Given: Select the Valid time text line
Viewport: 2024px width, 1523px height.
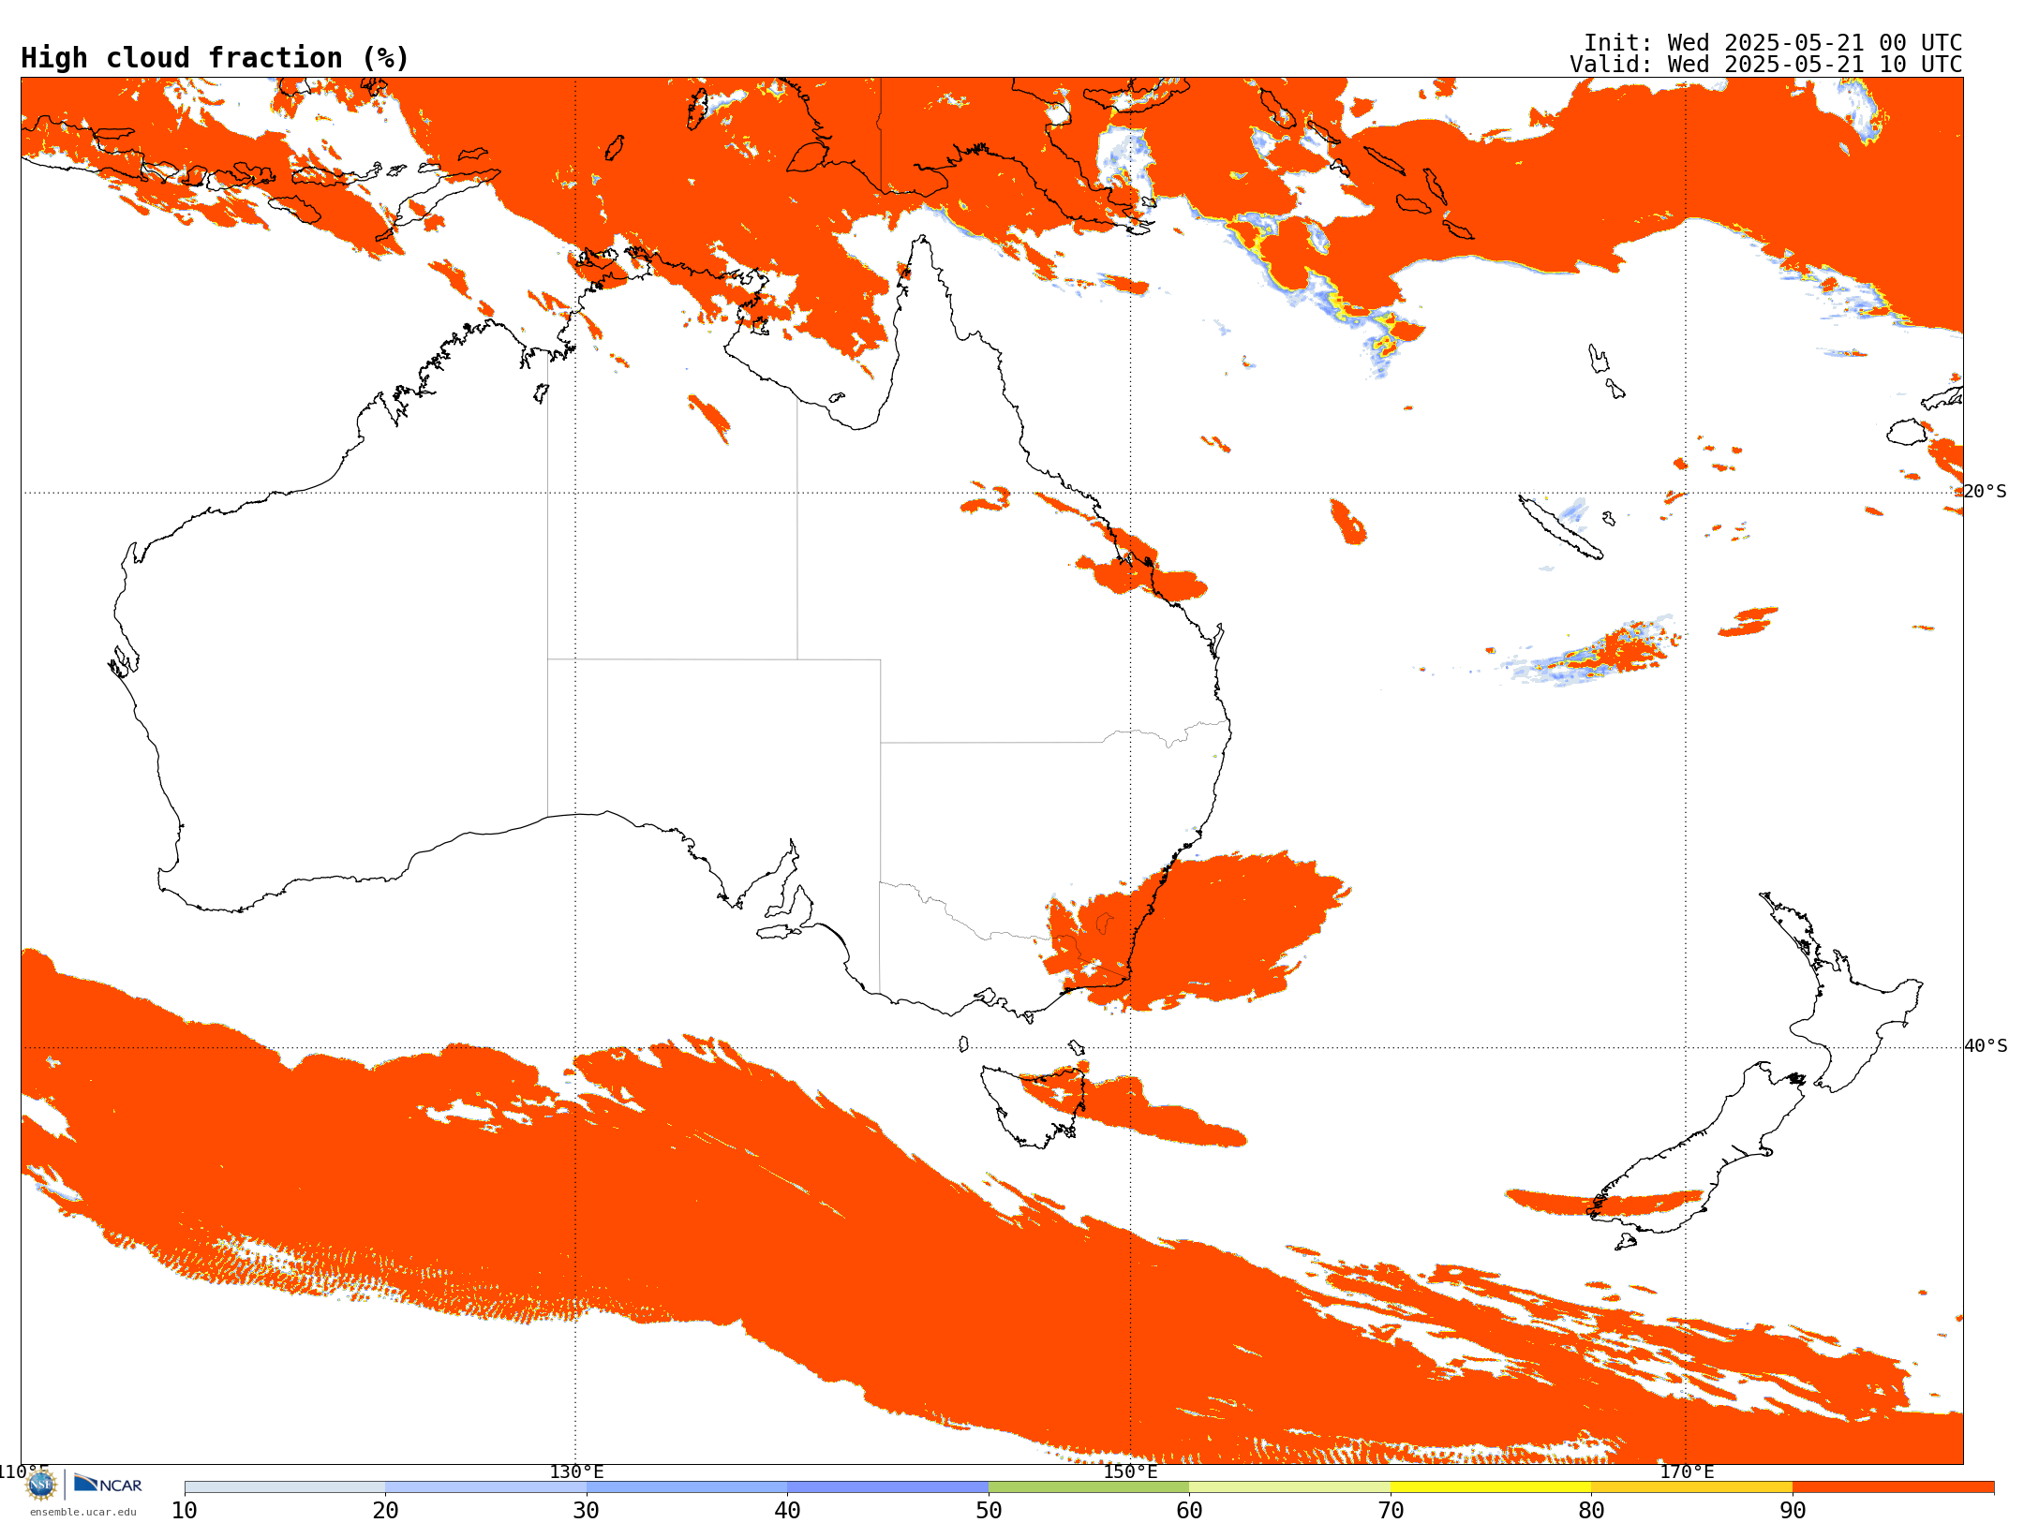Looking at the screenshot, I should [x=1765, y=65].
